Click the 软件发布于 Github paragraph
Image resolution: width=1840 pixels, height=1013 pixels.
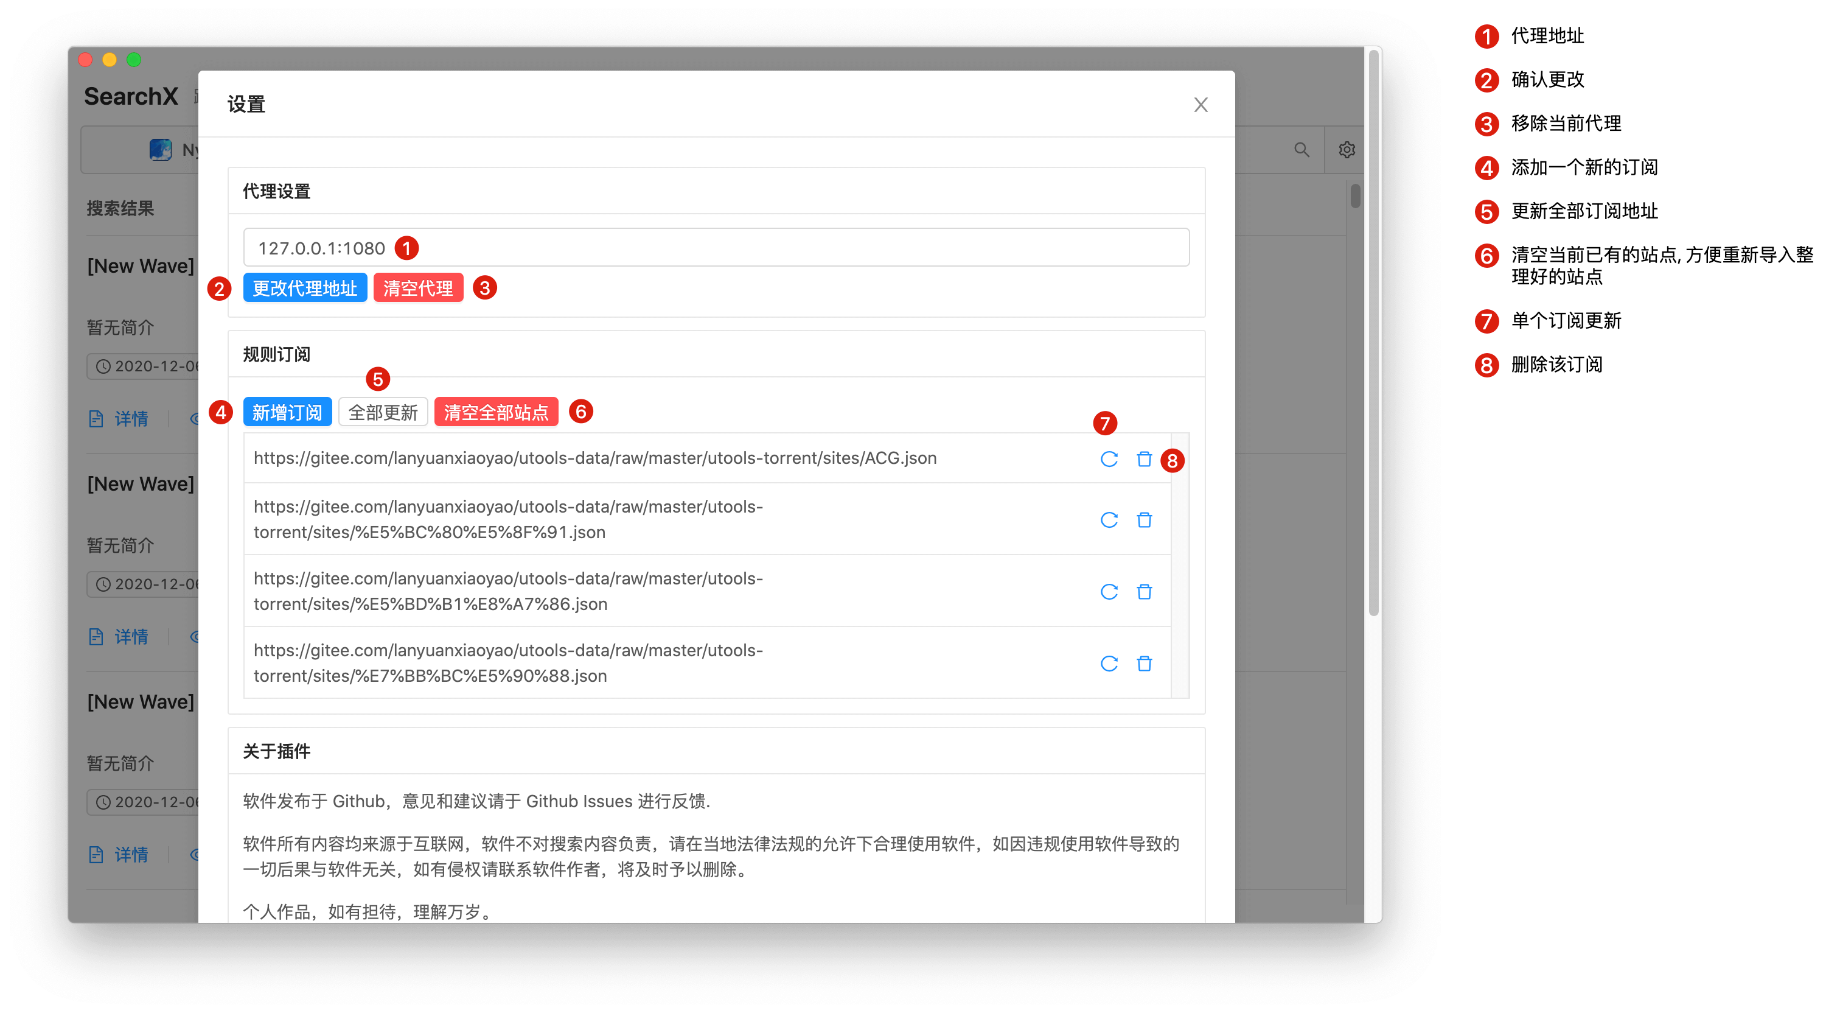click(x=476, y=801)
